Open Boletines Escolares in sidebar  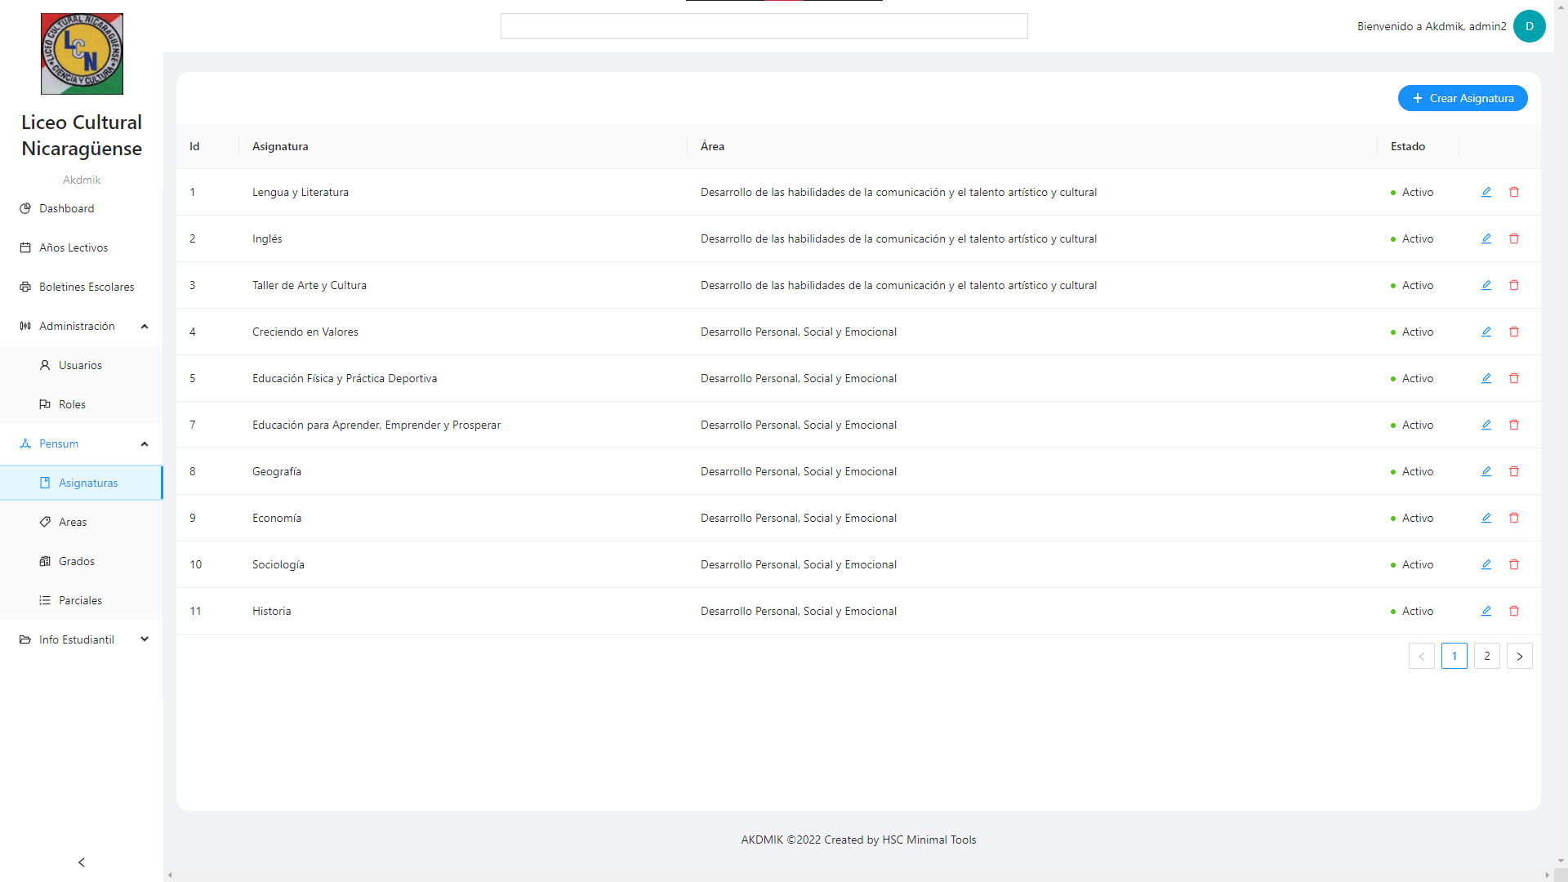coord(87,287)
